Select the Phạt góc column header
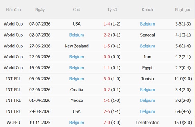Viewport: 195px width, 127px height. coord(183,10)
